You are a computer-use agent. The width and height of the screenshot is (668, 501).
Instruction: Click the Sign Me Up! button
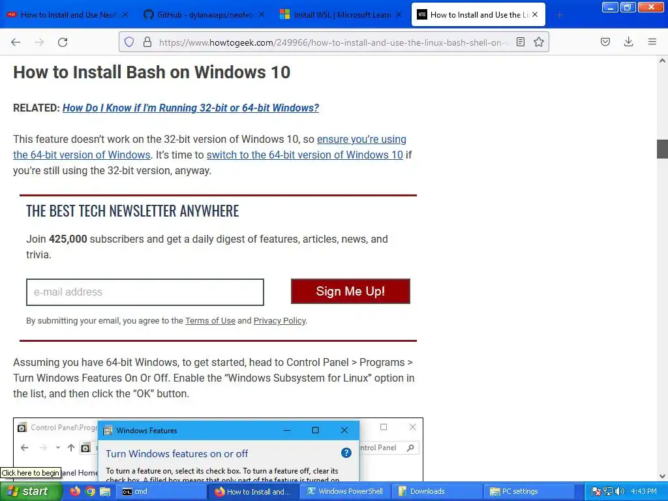350,292
